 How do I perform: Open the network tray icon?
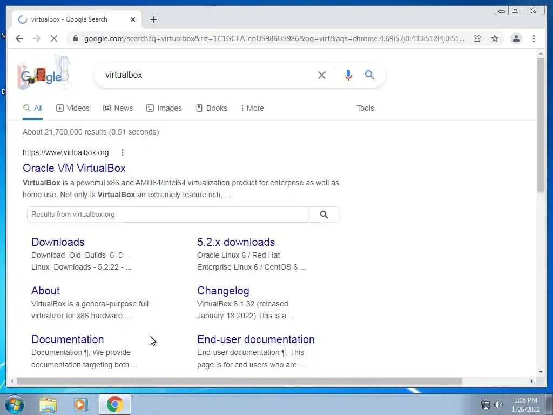485,405
